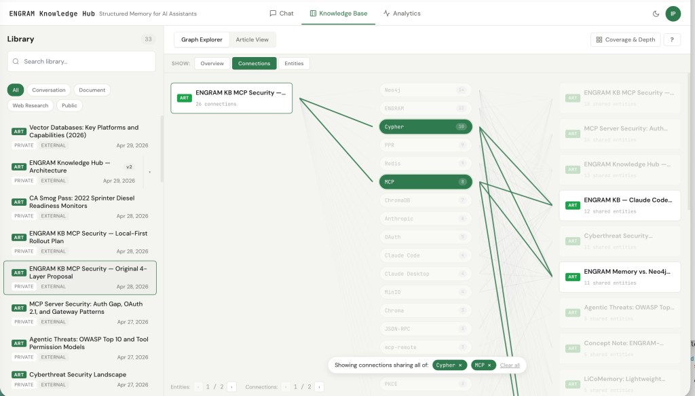Open ENGRAM Memory vs. Neo4j connected article
695x396 pixels.
coord(620,276)
